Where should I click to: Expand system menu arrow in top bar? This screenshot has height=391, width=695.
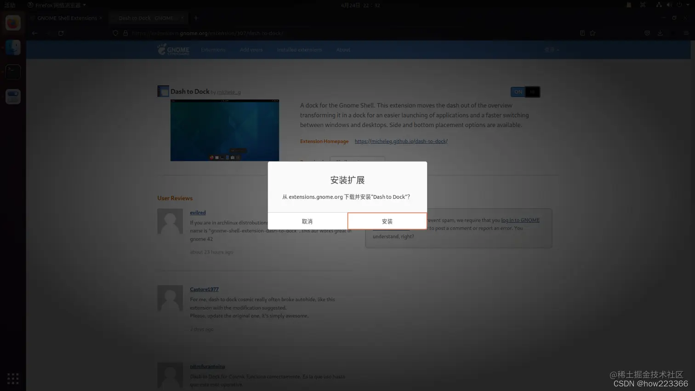pos(688,5)
